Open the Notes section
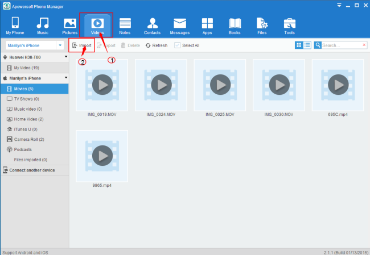Screen dimensions: 370x255 point(125,26)
